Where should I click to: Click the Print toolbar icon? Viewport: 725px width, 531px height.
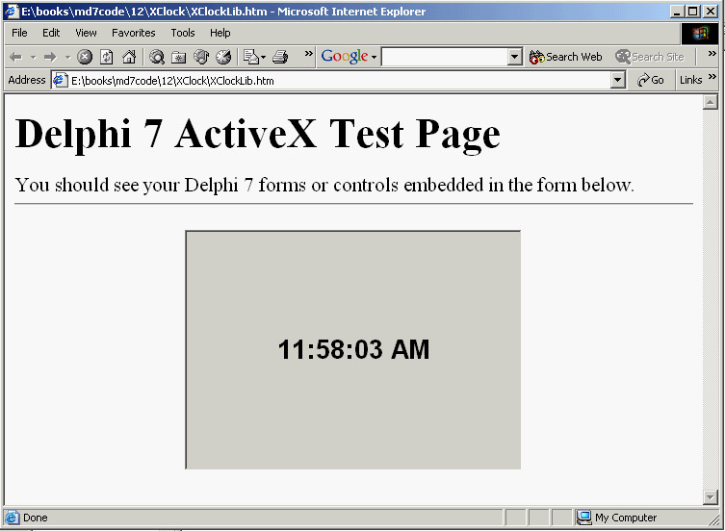click(280, 57)
